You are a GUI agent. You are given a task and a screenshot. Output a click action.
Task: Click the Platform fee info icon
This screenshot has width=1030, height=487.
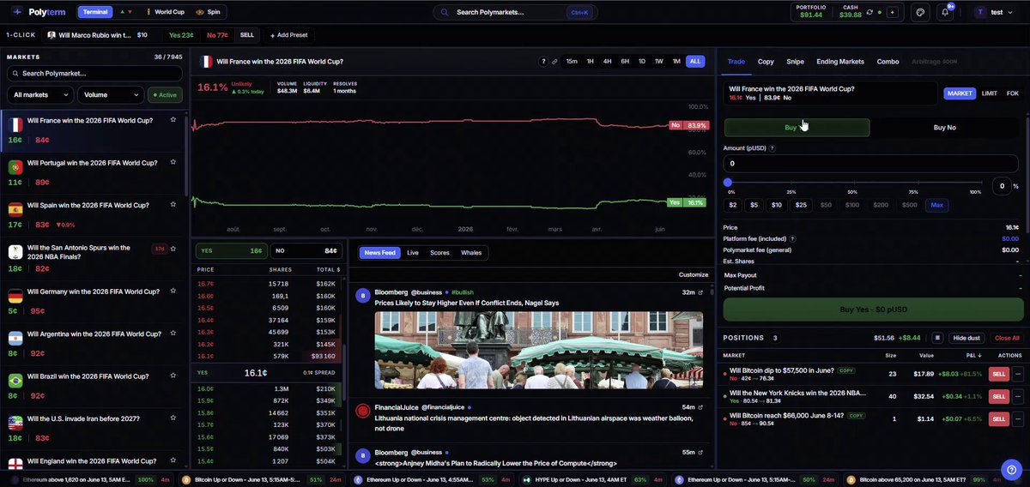[792, 238]
